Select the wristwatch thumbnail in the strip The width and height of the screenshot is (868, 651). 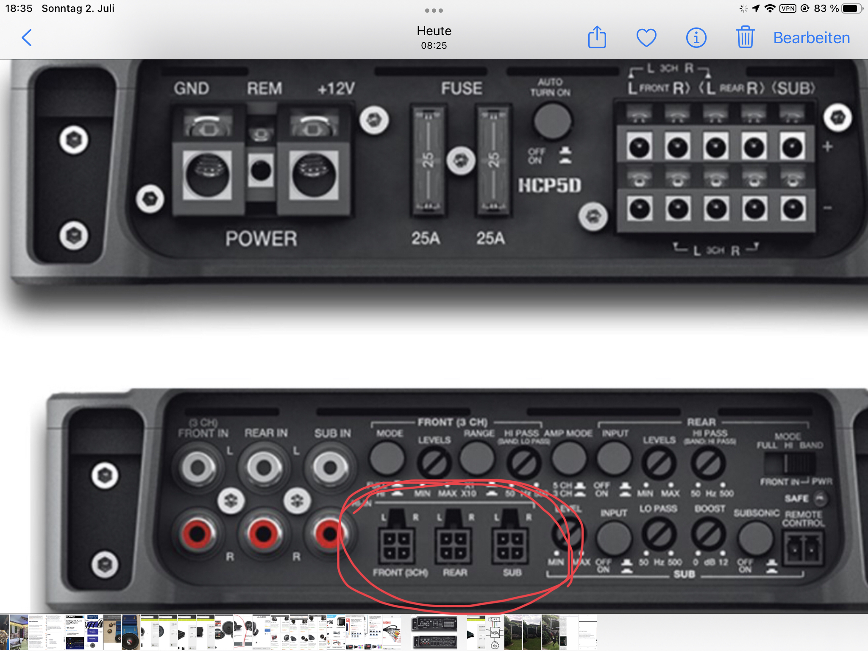[5, 632]
